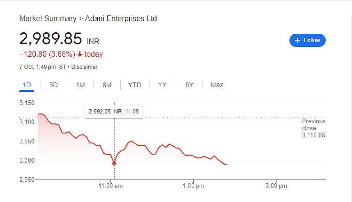The width and height of the screenshot is (352, 202).
Task: Click the Previous close 3,110.65 label
Action: point(313,128)
